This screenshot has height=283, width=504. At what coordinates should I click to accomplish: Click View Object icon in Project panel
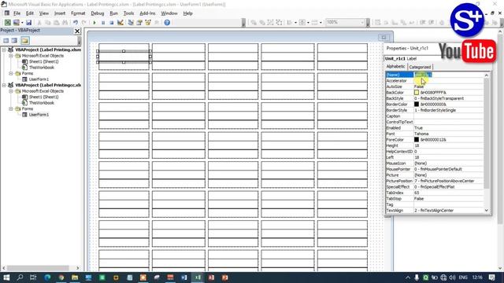(14, 40)
